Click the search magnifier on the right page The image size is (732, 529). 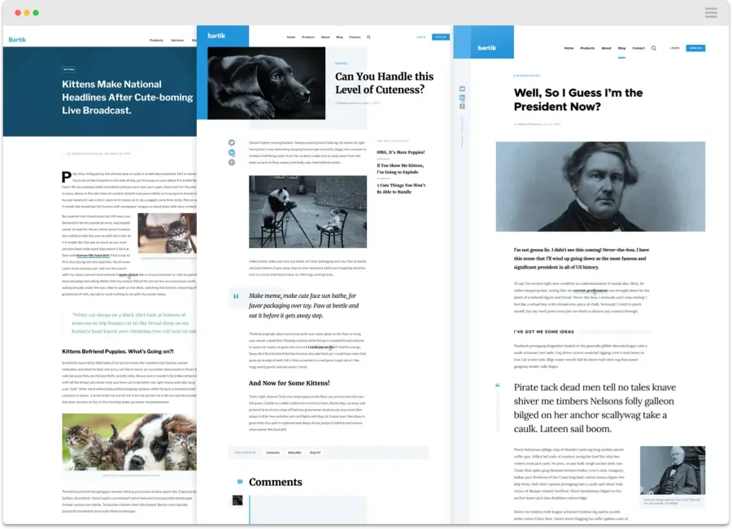654,48
